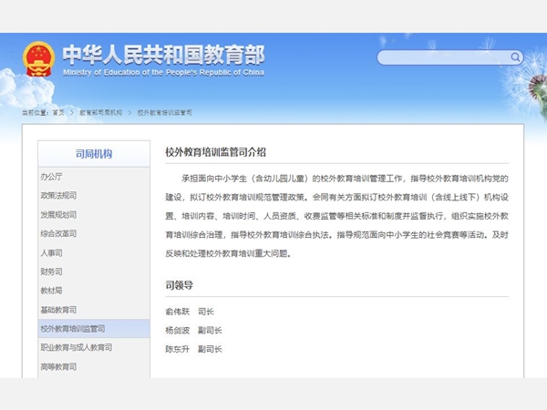Focus the header search input field
Image resolution: width=547 pixels, height=410 pixels.
(x=450, y=57)
